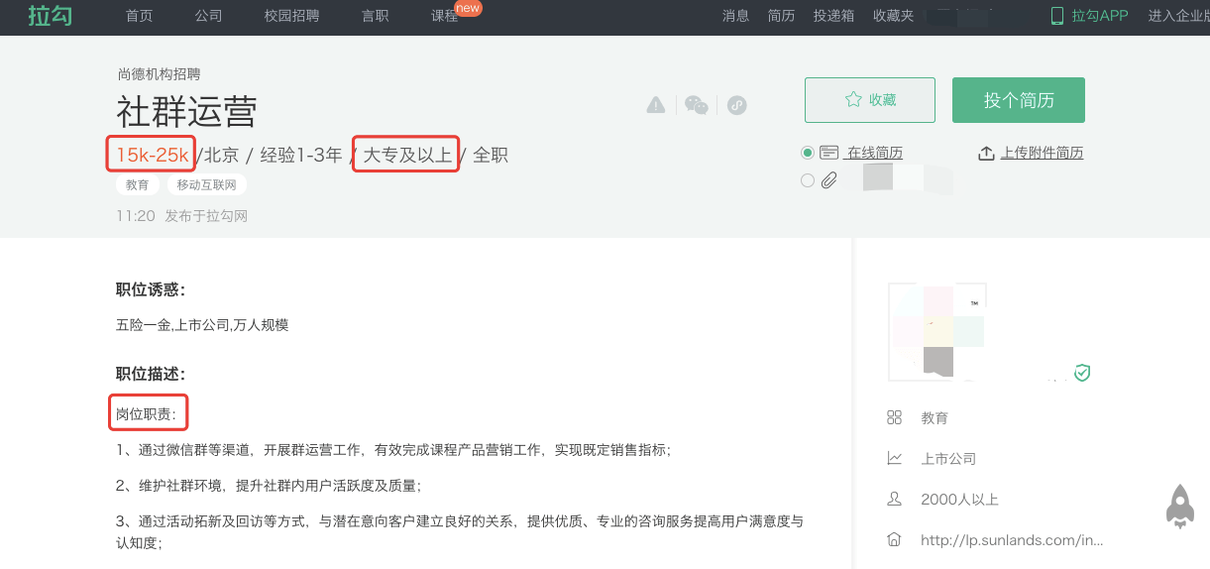Click the 教育 tag under the job title
This screenshot has height=569, width=1210.
pyautogui.click(x=138, y=184)
